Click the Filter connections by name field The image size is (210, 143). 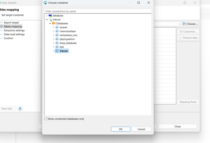point(98,11)
